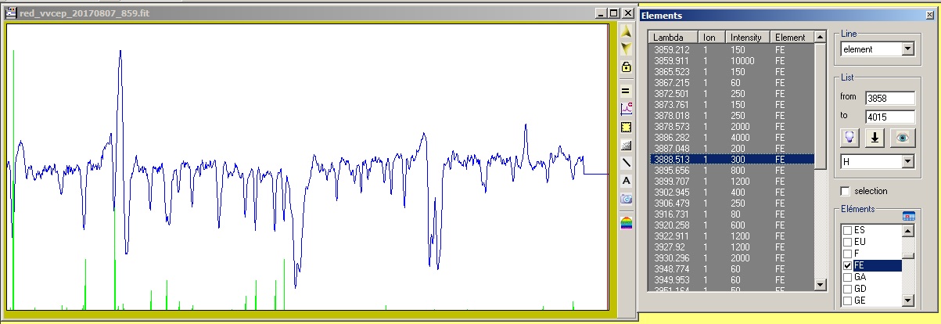
Task: Select the text annotation 'A' tool
Action: pyautogui.click(x=626, y=181)
